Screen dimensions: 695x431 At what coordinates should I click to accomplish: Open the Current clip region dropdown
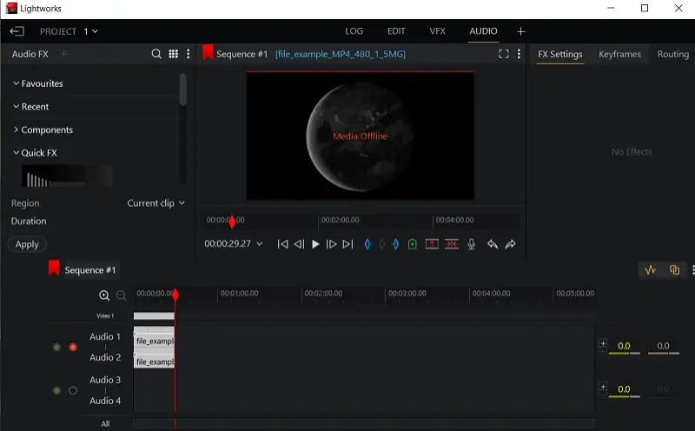pos(156,203)
